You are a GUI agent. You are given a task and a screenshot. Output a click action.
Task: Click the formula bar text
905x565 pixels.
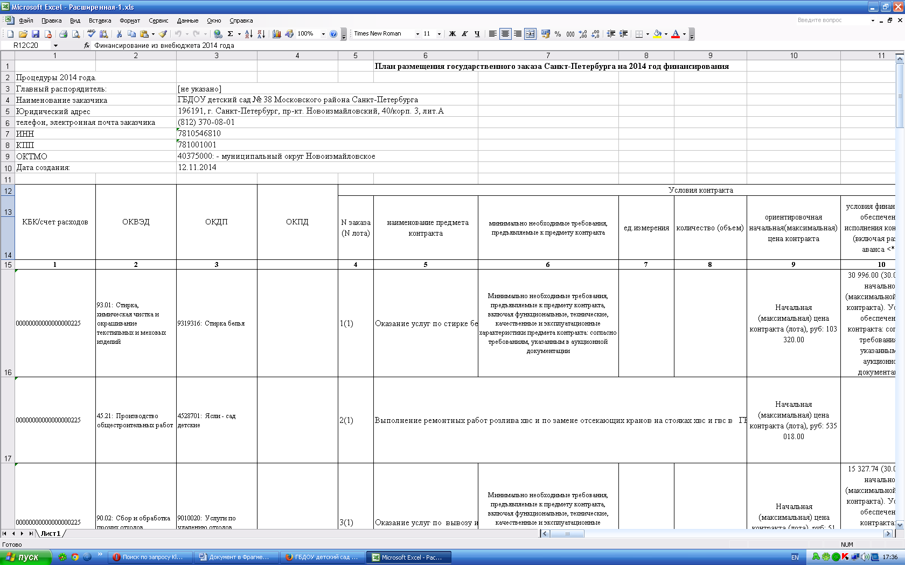pyautogui.click(x=164, y=46)
